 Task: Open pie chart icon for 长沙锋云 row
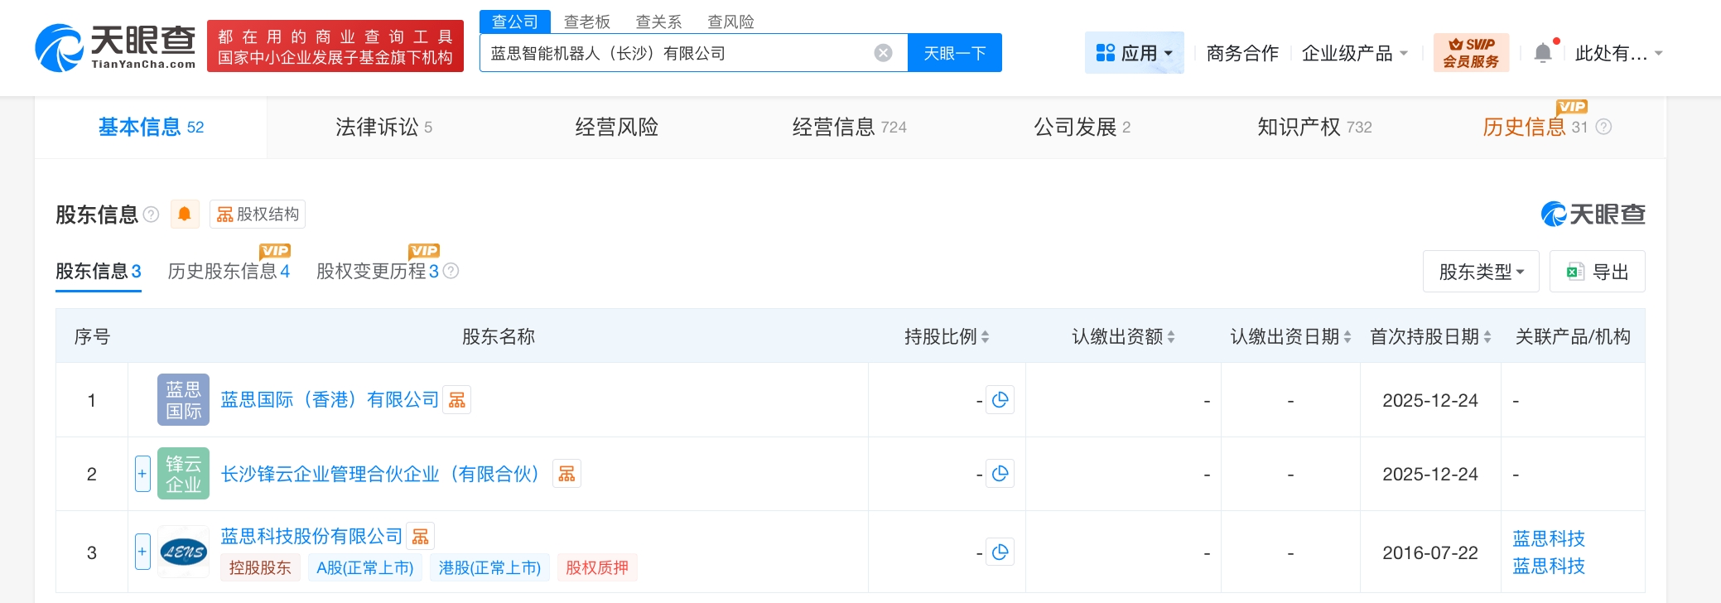pos(1000,474)
